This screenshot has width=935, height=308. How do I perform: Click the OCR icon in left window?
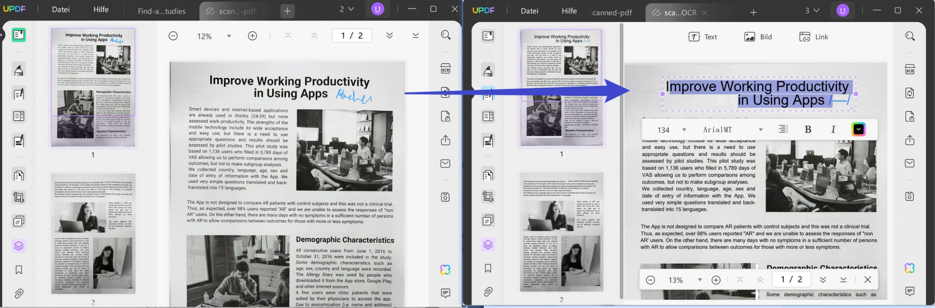click(445, 69)
